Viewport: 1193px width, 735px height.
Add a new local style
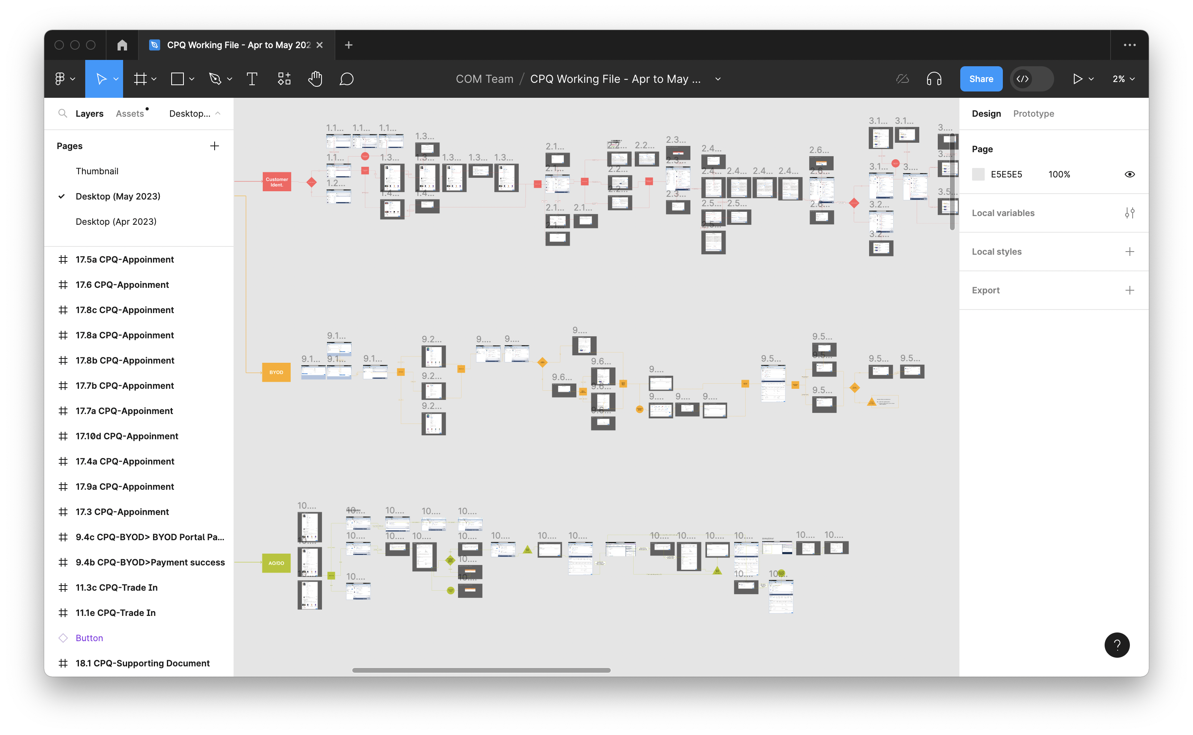point(1129,251)
